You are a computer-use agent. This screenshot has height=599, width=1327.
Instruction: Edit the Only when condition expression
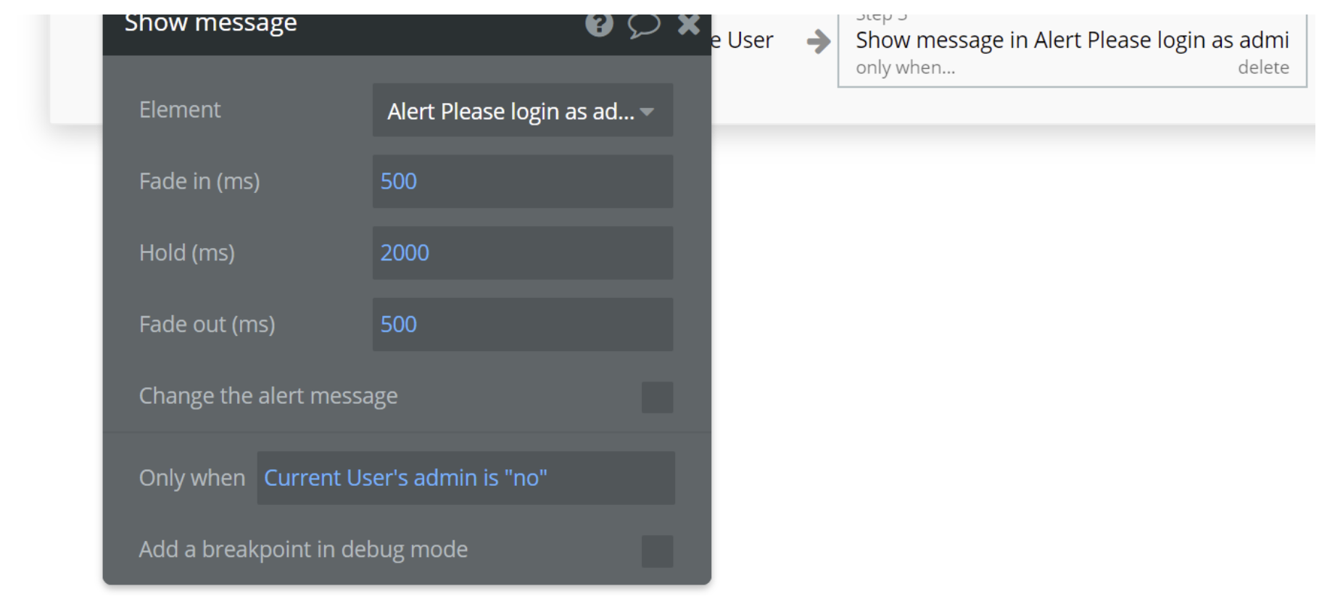tap(466, 478)
